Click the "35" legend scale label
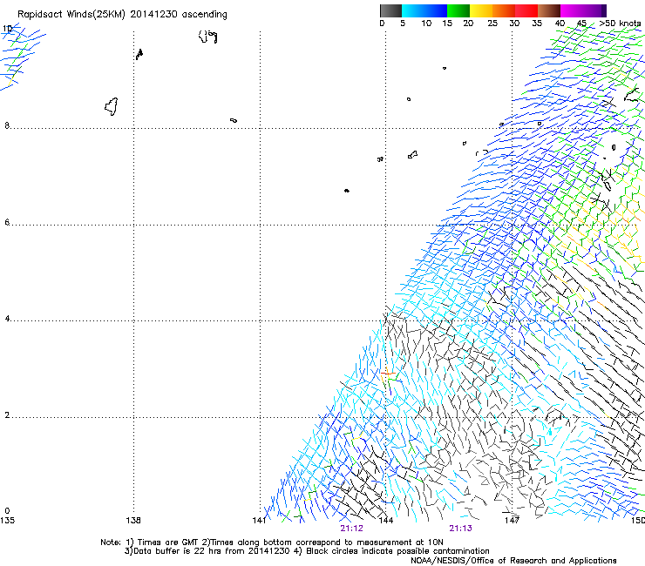 [x=537, y=24]
